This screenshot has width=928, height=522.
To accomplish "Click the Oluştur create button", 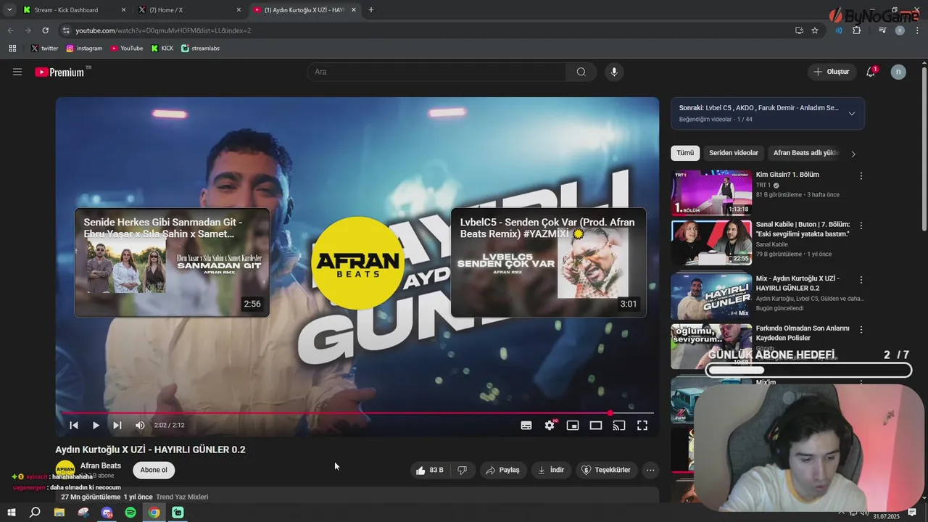I will (x=832, y=72).
